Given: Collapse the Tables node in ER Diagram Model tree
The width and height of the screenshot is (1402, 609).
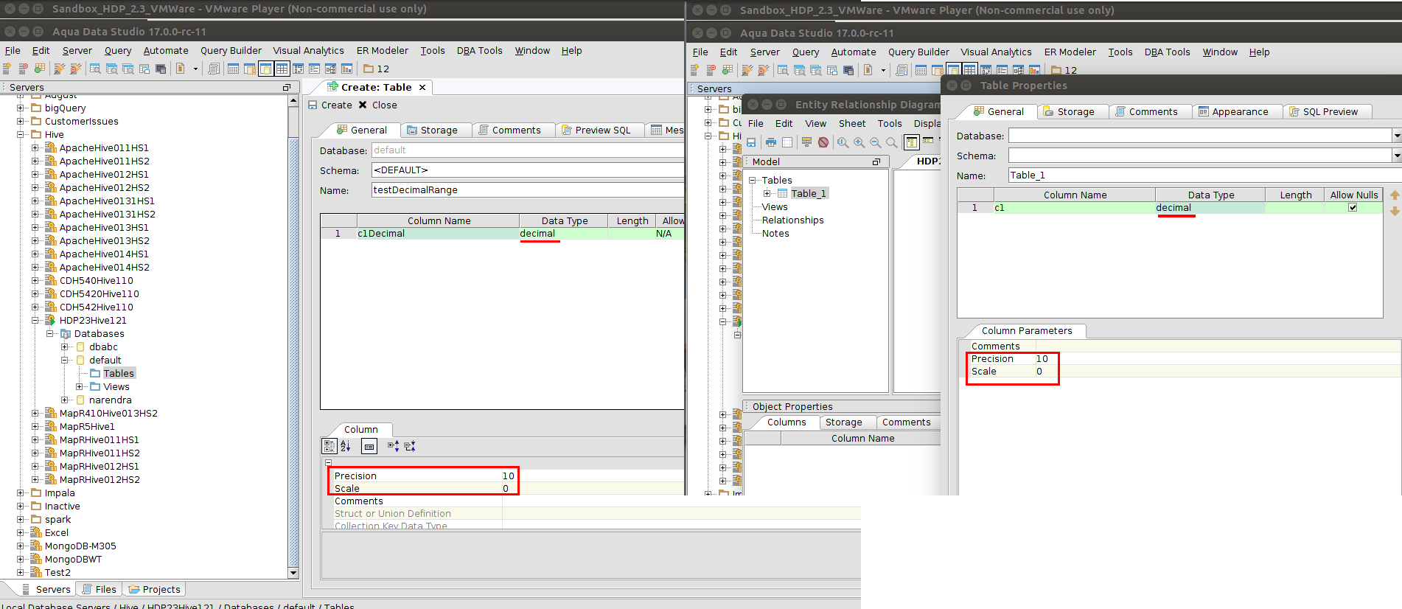Looking at the screenshot, I should tap(753, 181).
